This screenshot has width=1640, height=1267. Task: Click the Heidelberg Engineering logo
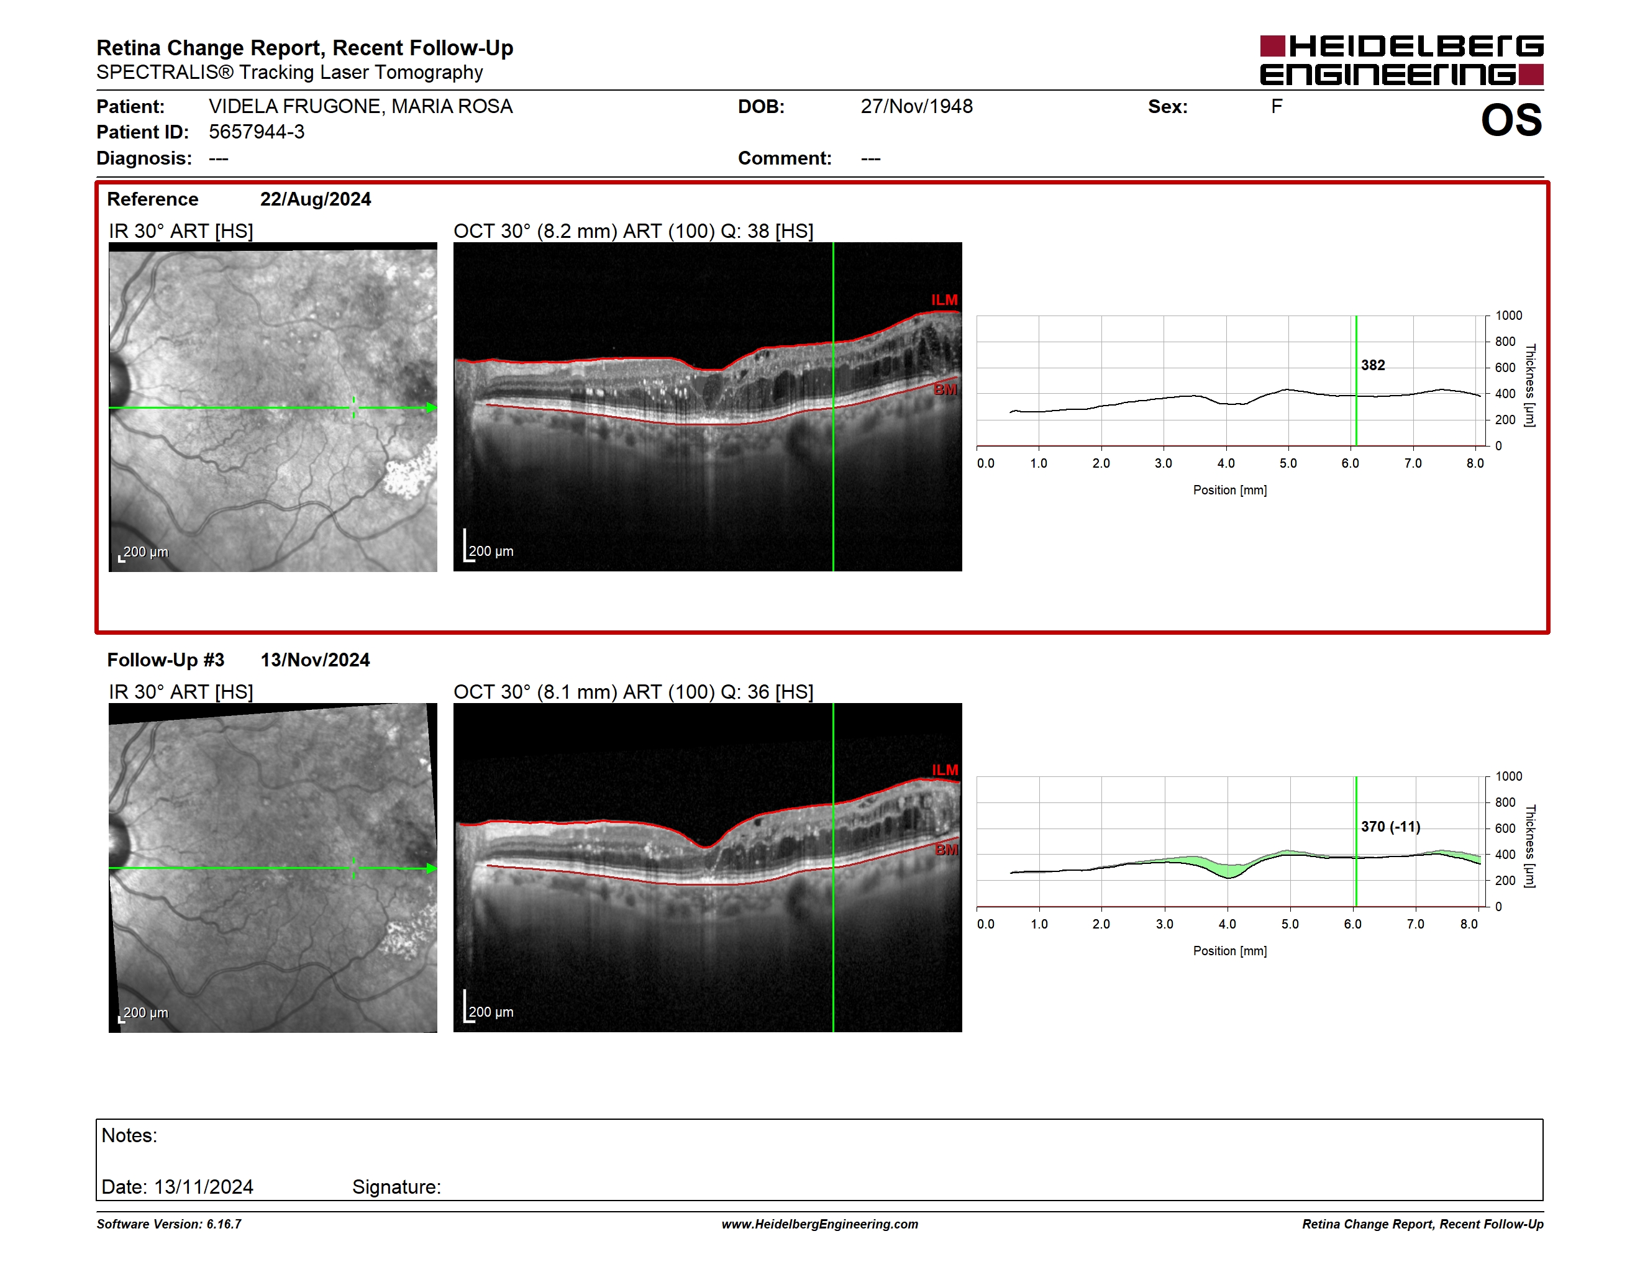click(1401, 60)
